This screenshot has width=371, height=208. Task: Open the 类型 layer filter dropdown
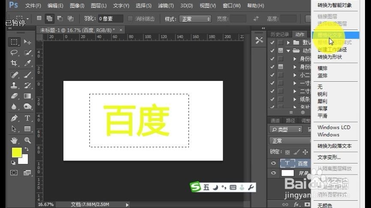[286, 130]
